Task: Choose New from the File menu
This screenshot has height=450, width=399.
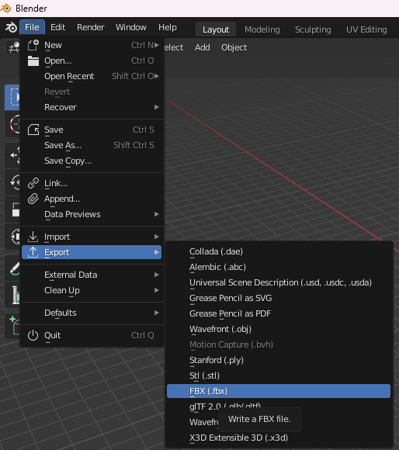Action: point(92,45)
